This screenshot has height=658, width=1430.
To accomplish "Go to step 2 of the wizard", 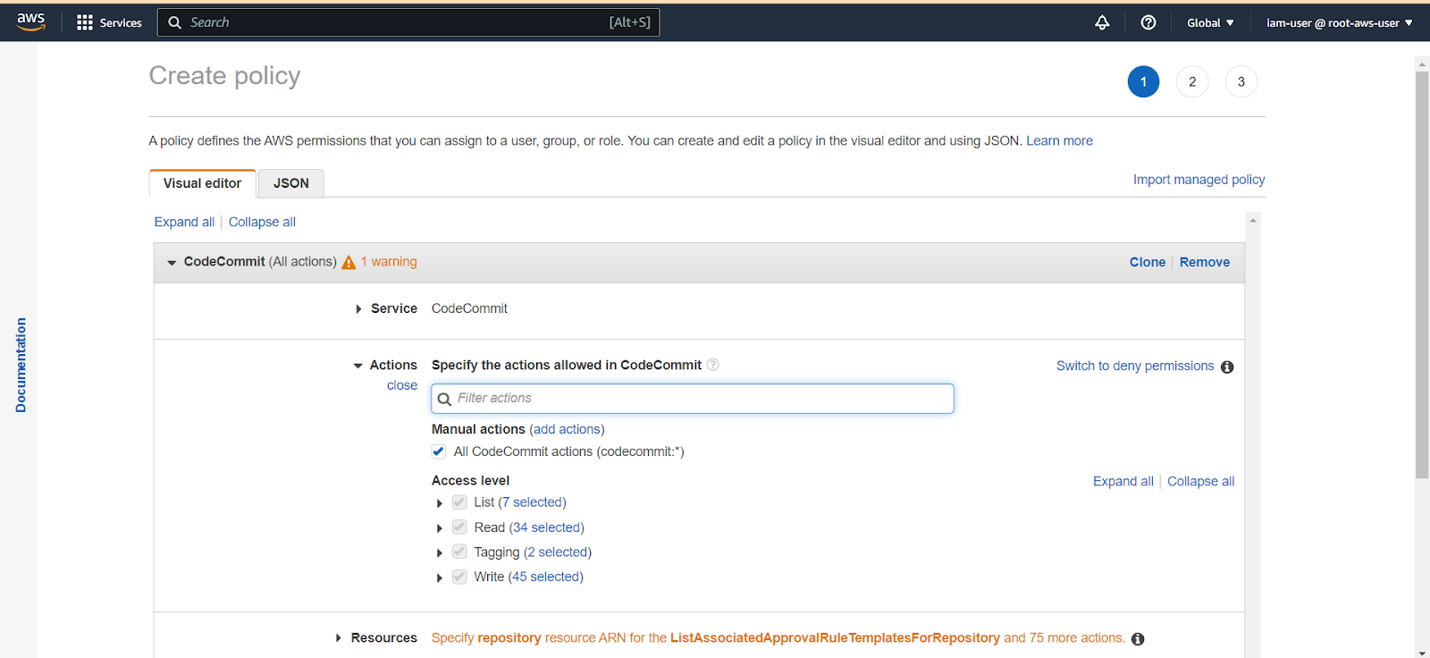I will tap(1192, 81).
